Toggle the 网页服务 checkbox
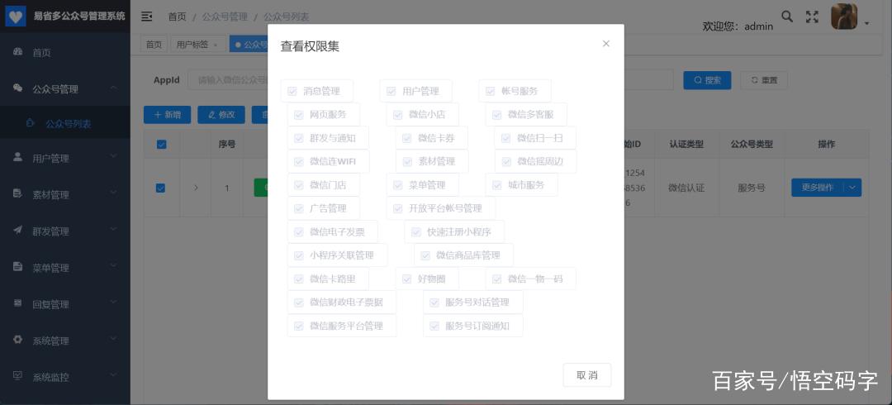Image resolution: width=892 pixels, height=405 pixels. click(299, 115)
